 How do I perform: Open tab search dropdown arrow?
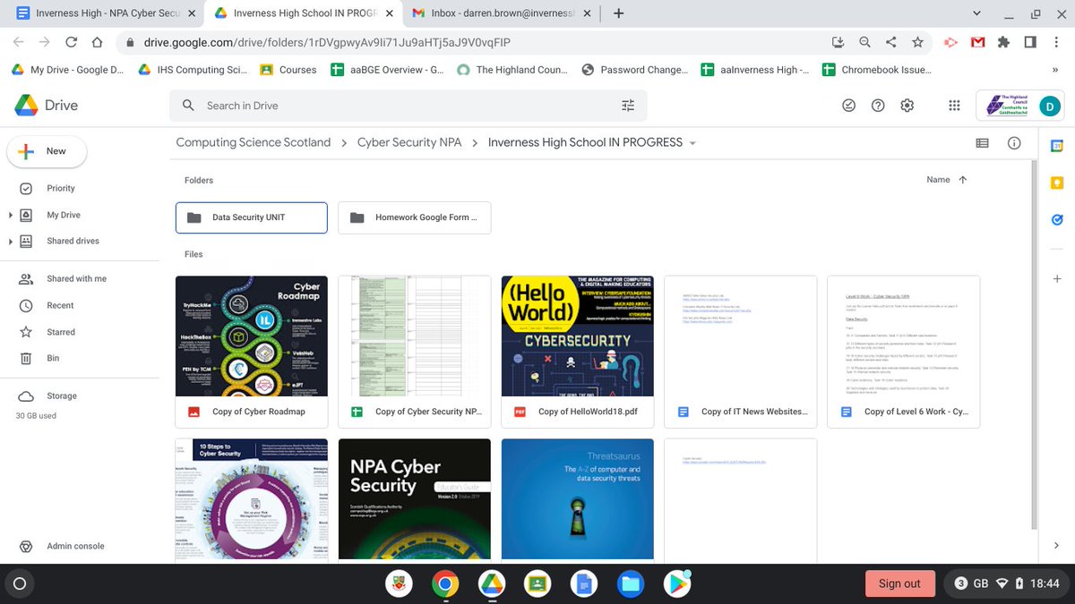pyautogui.click(x=976, y=13)
